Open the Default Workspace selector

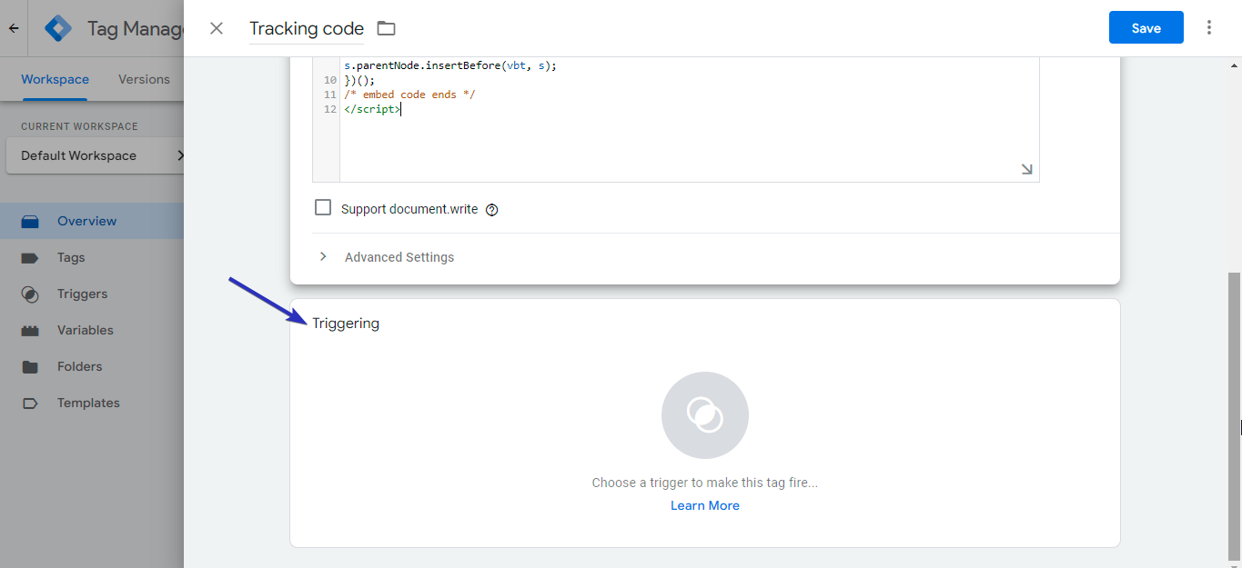[96, 155]
